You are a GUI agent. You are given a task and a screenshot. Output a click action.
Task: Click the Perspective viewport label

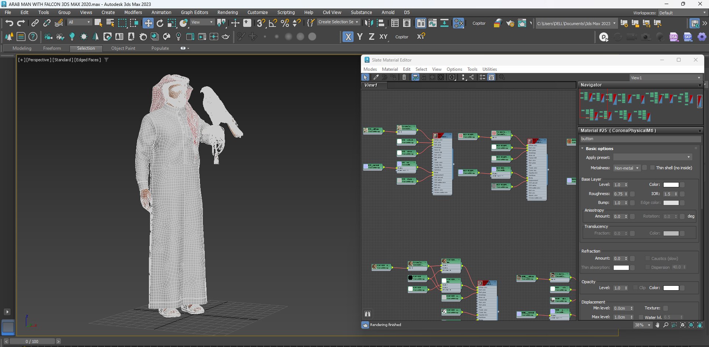39,60
